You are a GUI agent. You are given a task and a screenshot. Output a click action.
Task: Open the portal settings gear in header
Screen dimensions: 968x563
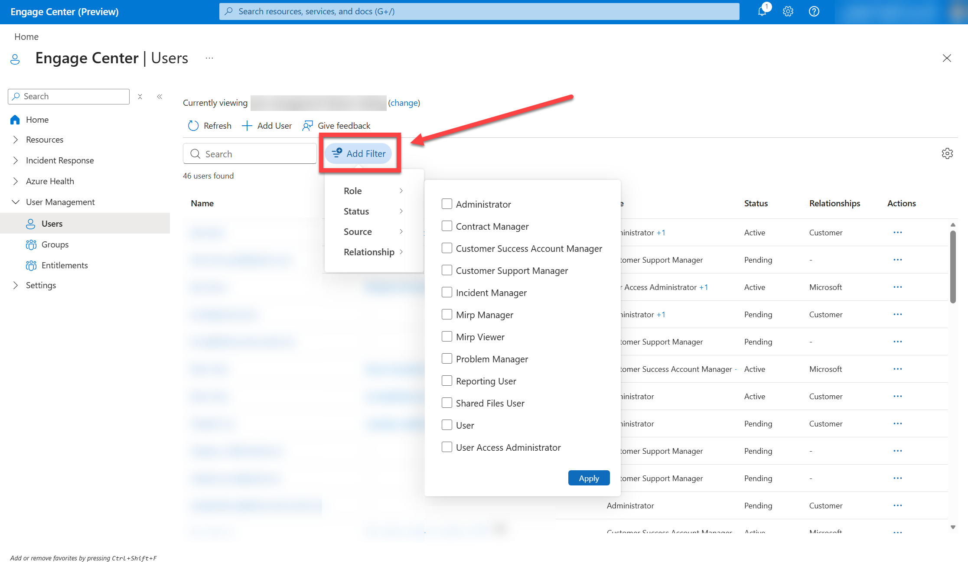(788, 12)
